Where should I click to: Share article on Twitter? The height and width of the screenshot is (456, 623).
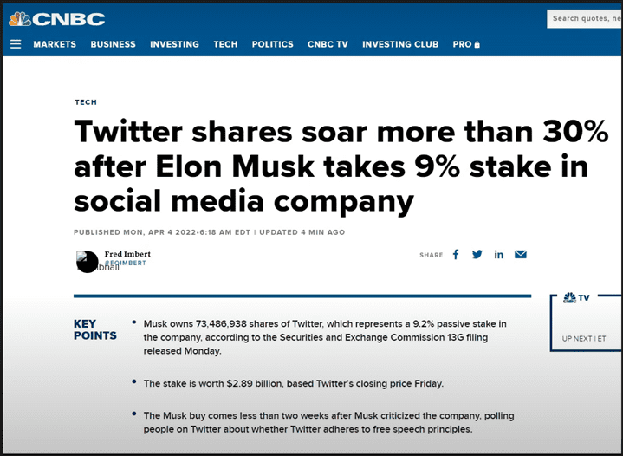pyautogui.click(x=477, y=255)
